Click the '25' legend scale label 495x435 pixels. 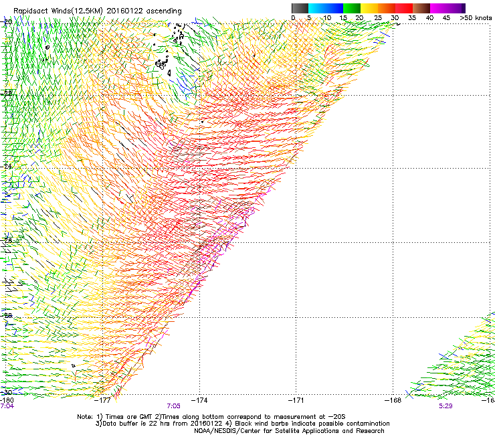[378, 18]
